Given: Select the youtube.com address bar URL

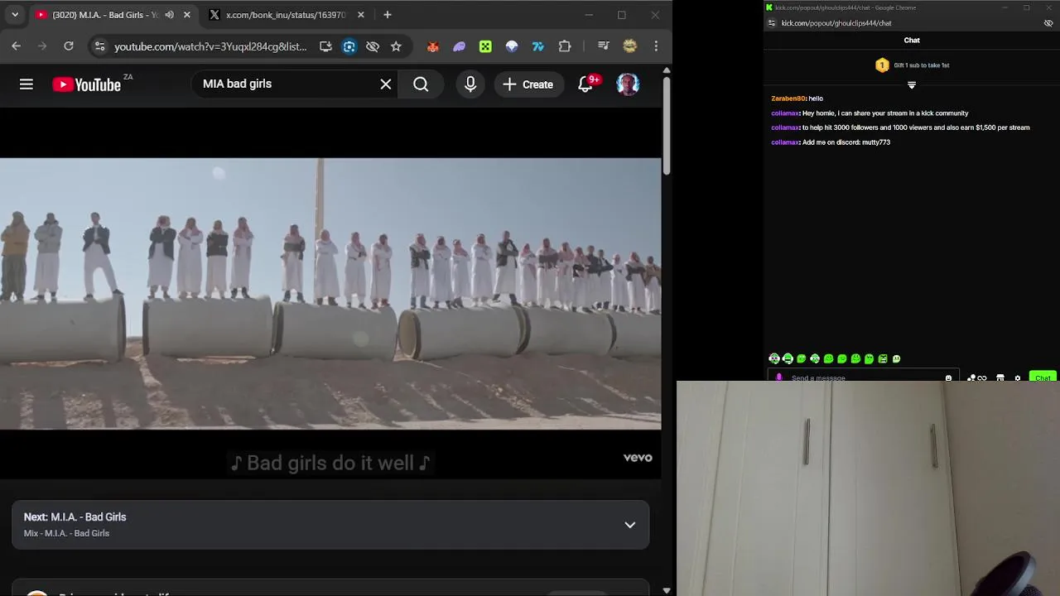Looking at the screenshot, I should [x=210, y=46].
